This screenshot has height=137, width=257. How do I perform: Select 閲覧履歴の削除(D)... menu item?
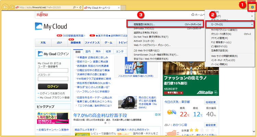click(x=166, y=24)
